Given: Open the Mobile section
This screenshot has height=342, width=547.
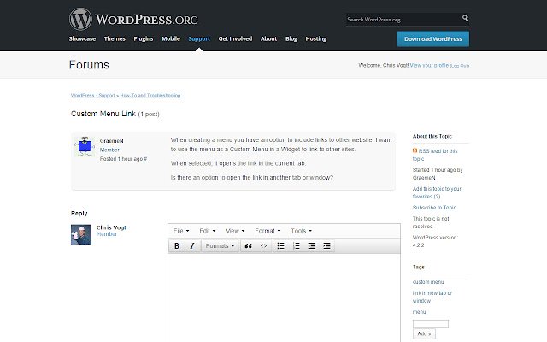Looking at the screenshot, I should [x=171, y=38].
